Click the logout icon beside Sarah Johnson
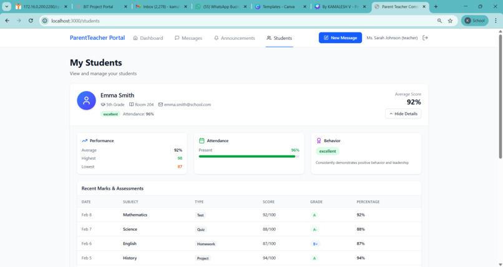This screenshot has width=503, height=267. pyautogui.click(x=425, y=38)
